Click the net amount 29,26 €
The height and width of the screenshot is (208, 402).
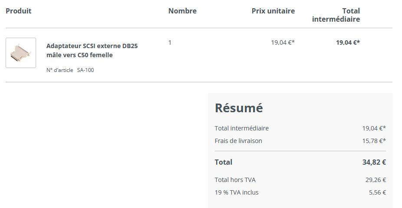pyautogui.click(x=376, y=180)
